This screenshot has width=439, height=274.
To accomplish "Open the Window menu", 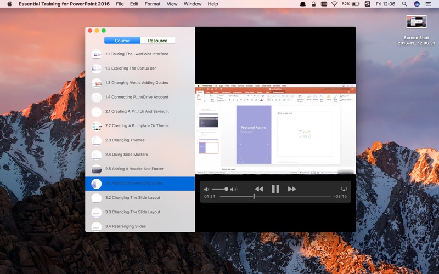I will click(193, 4).
